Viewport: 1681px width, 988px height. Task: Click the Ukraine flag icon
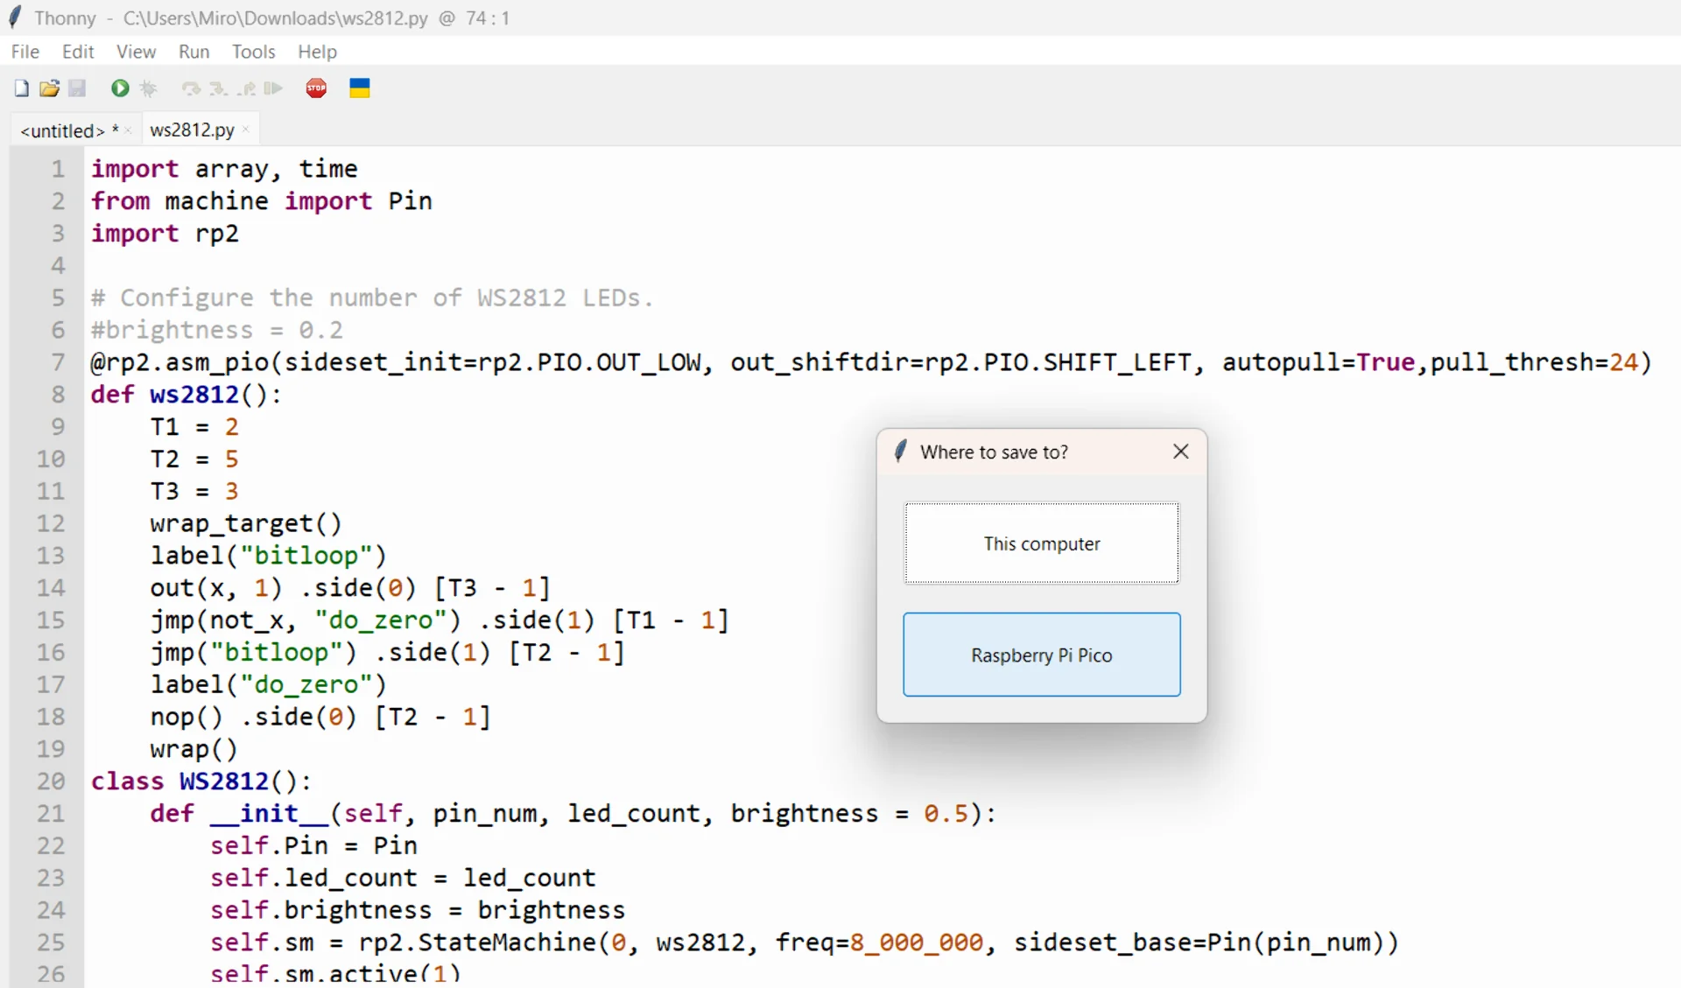359,88
